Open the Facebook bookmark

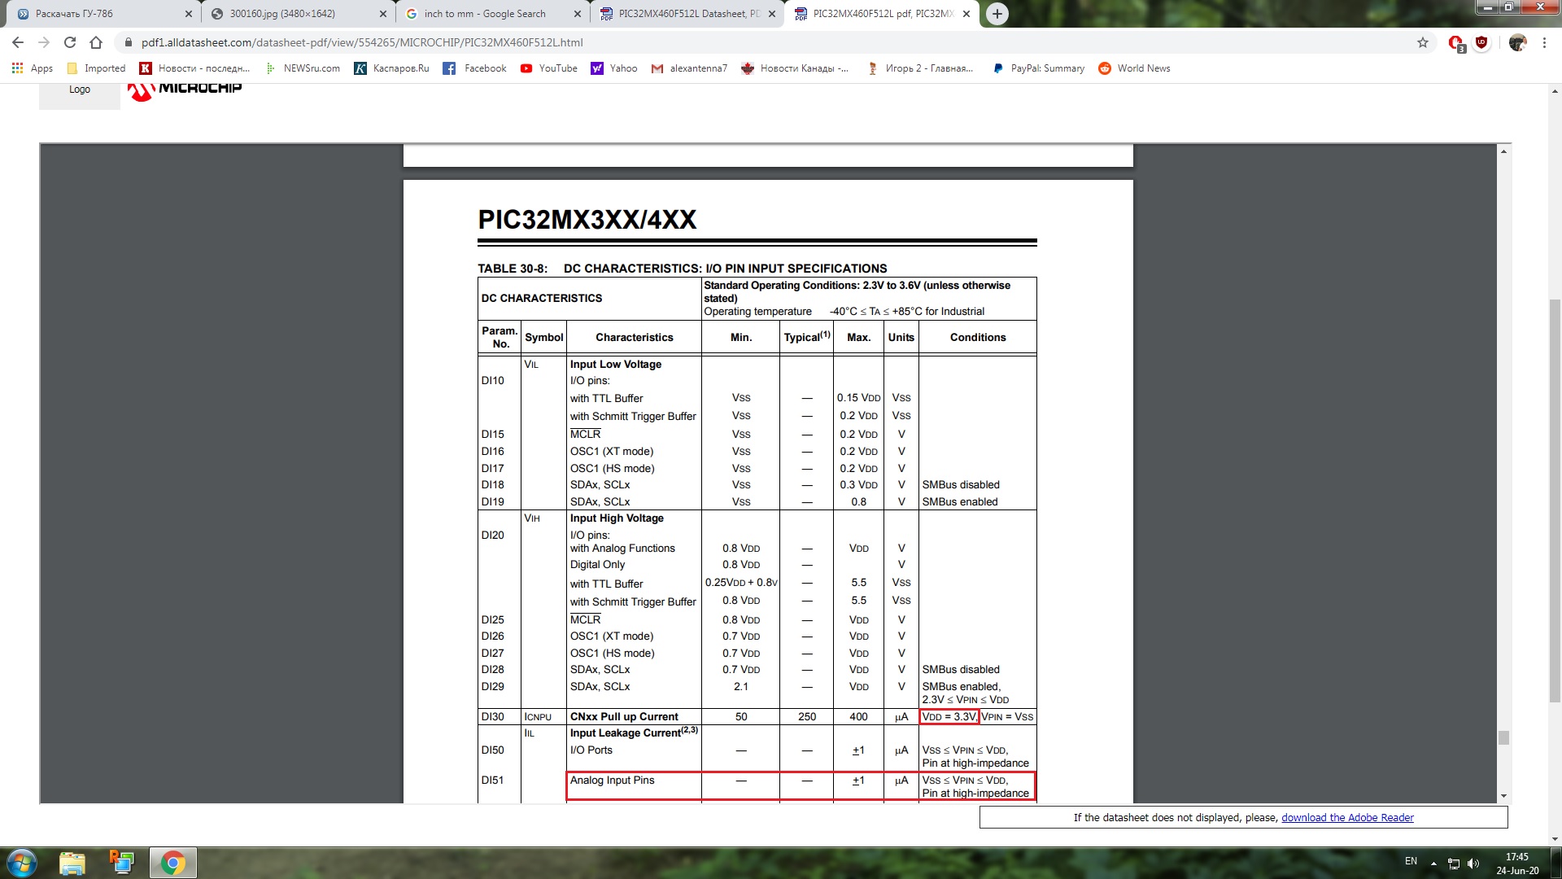coord(475,68)
